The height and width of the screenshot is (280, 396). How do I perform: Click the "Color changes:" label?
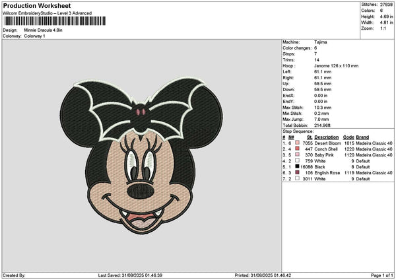tap(297, 48)
